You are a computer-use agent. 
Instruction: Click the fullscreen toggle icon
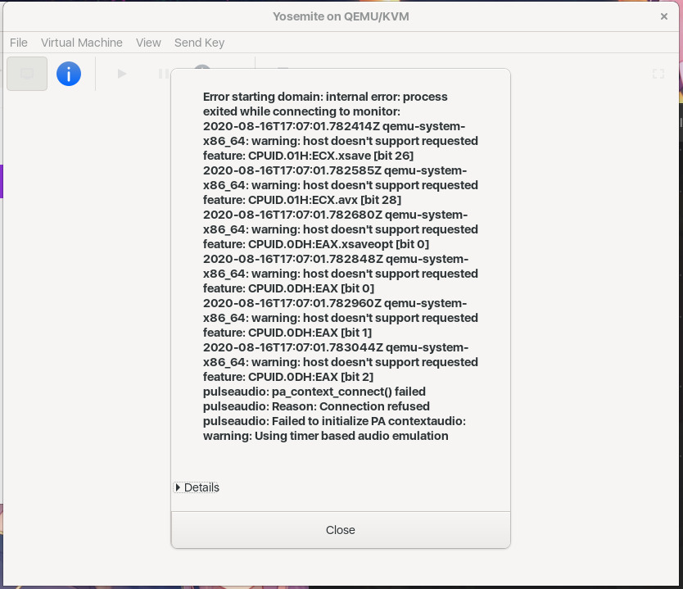(658, 74)
